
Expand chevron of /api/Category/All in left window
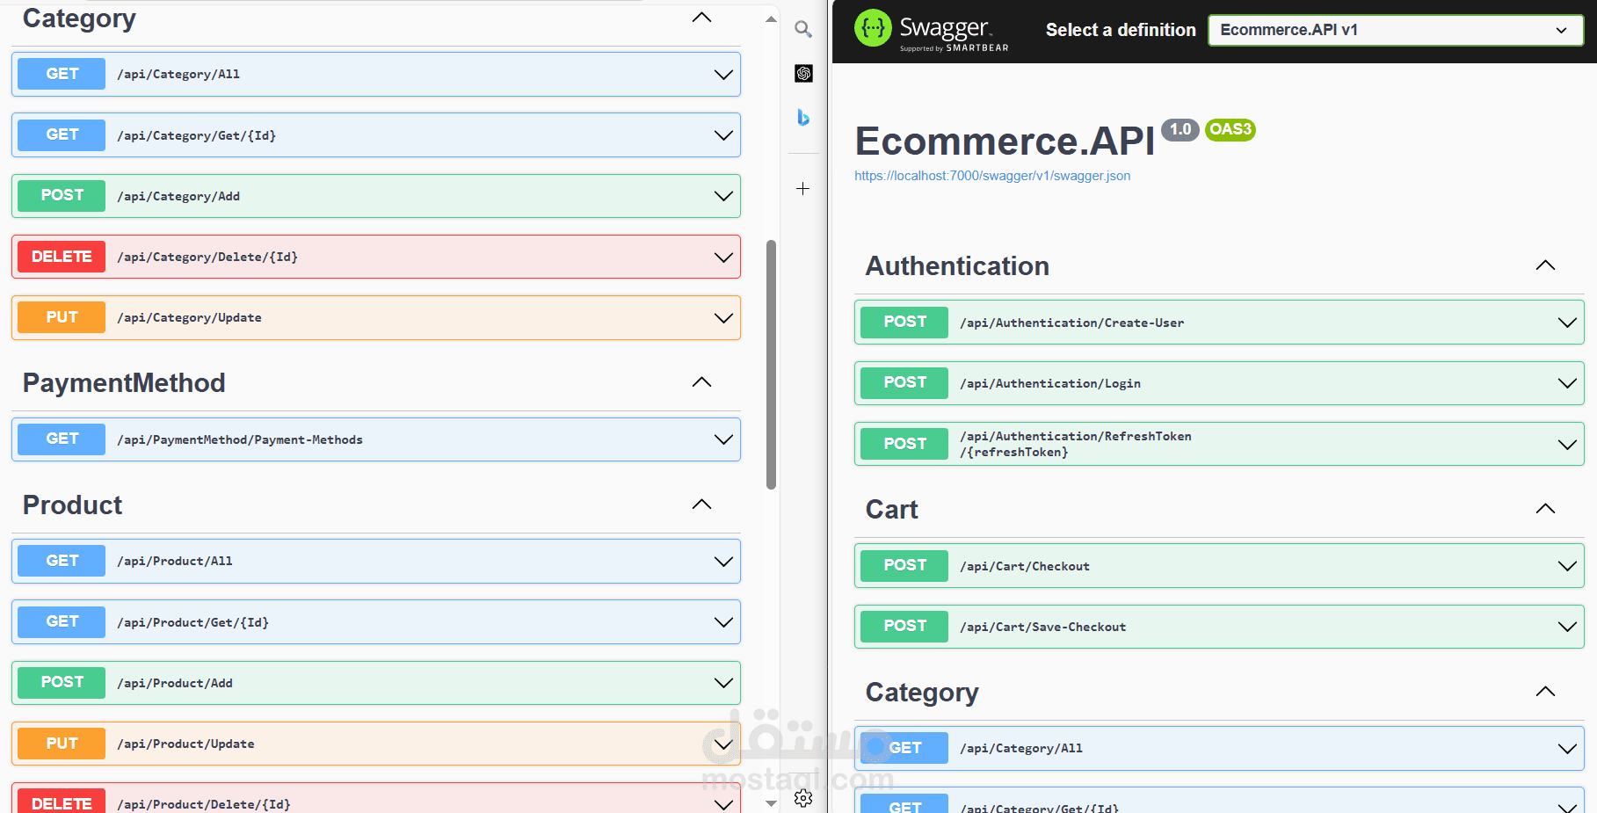(x=723, y=75)
